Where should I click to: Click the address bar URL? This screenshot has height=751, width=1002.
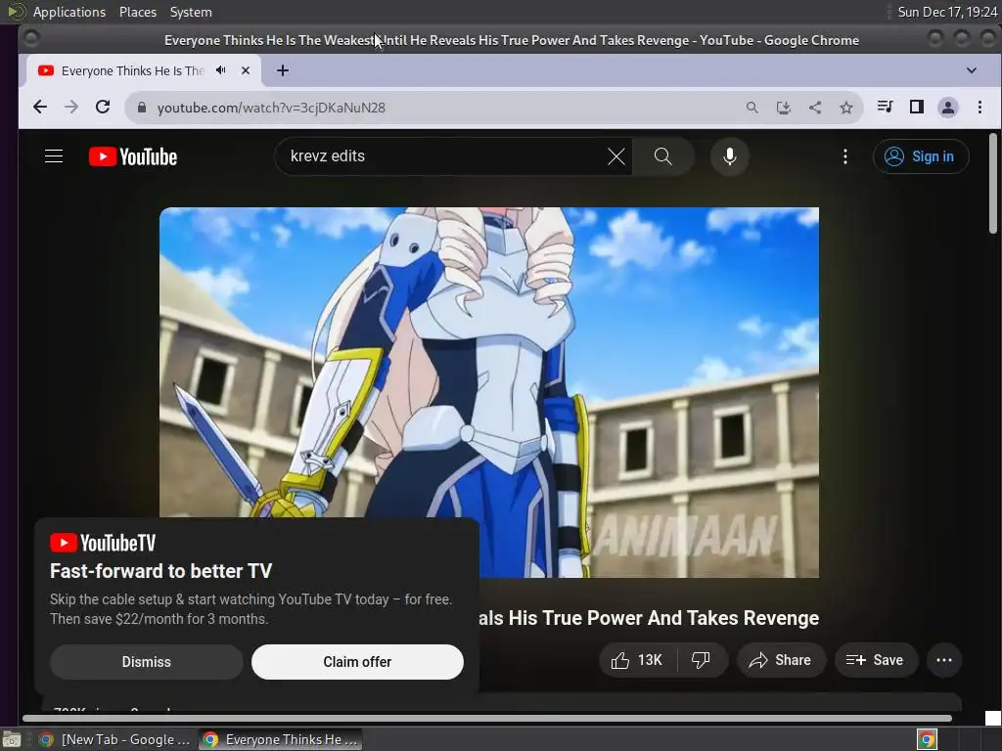[271, 108]
